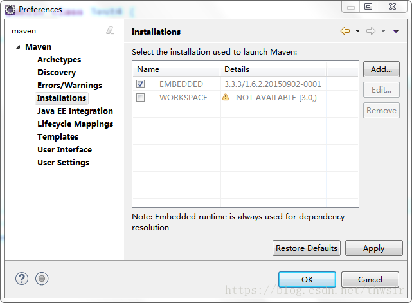Confirm with the OK button
Screen dimensions: 412x303
[x=307, y=279]
